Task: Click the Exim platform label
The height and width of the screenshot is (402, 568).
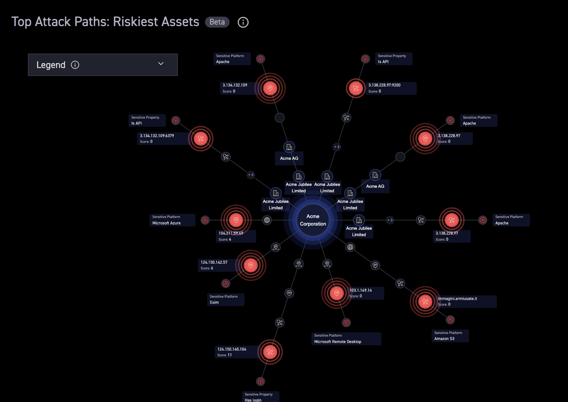Action: tap(225, 300)
